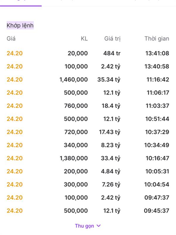176x235 pixels.
Task: Click the trade time 10:05:31
Action: 157,171
